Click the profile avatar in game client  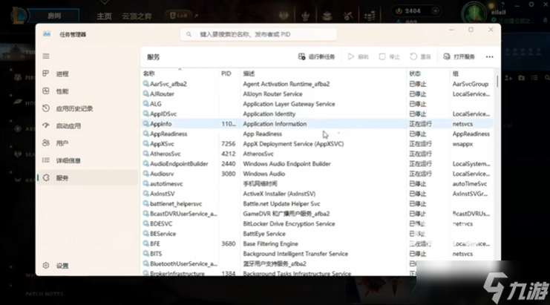pos(474,13)
